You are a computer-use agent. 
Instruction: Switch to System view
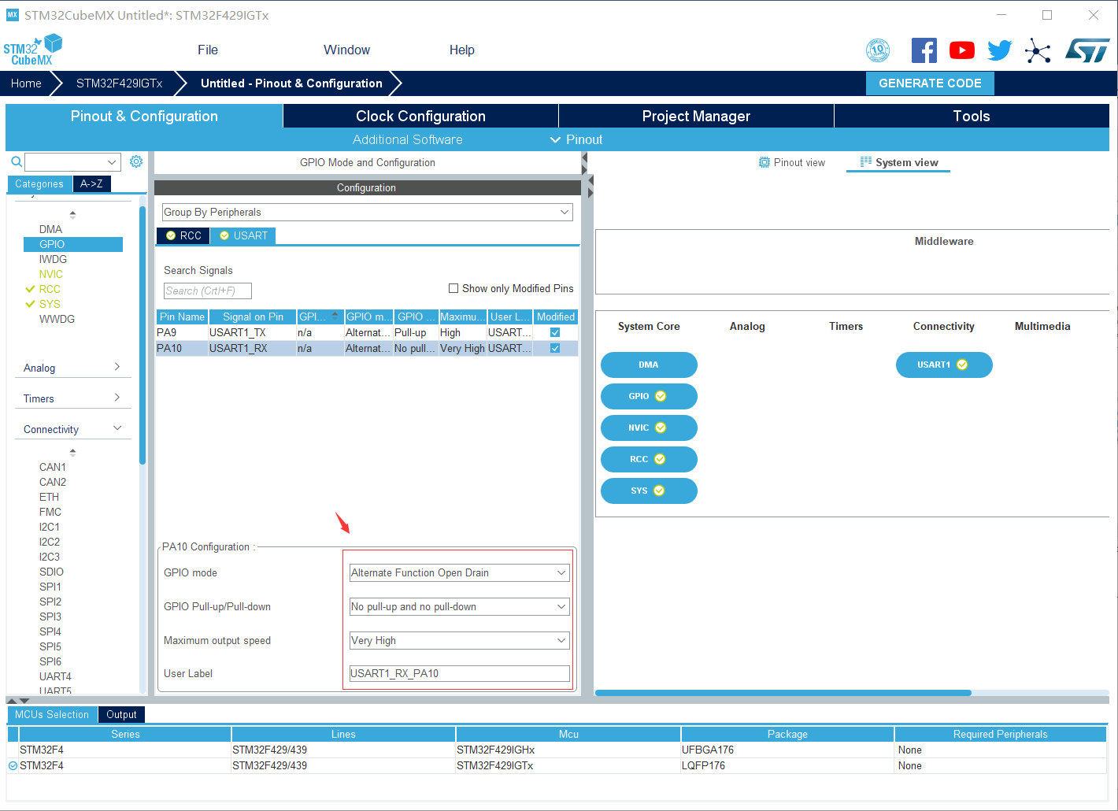point(899,162)
